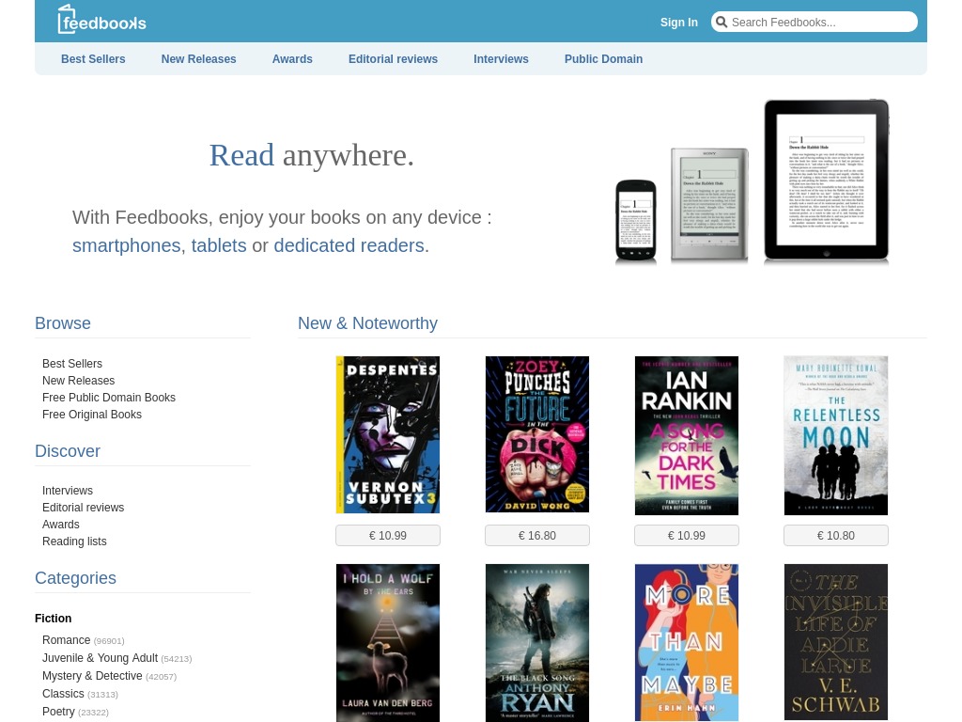The height and width of the screenshot is (722, 962).
Task: Open Free Public Domain Books
Action: click(109, 398)
